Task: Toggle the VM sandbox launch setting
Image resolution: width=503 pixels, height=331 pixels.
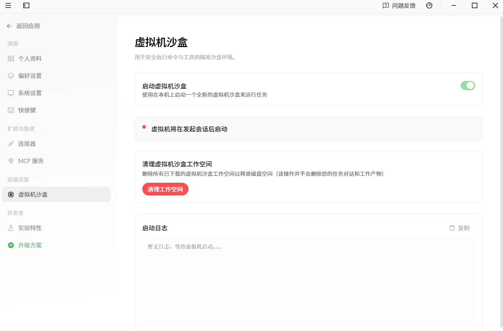Action: [468, 85]
